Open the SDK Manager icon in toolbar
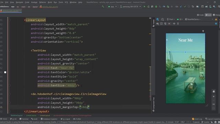This screenshot has width=220, height=124. pos(214,7)
